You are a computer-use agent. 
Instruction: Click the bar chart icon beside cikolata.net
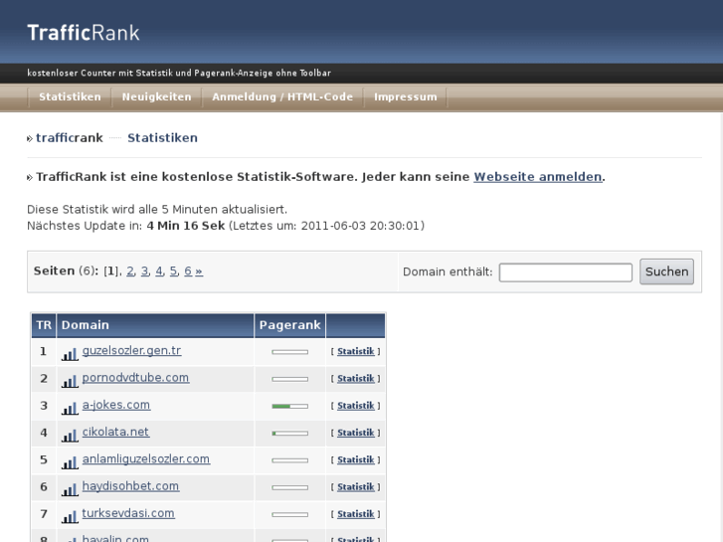click(70, 436)
